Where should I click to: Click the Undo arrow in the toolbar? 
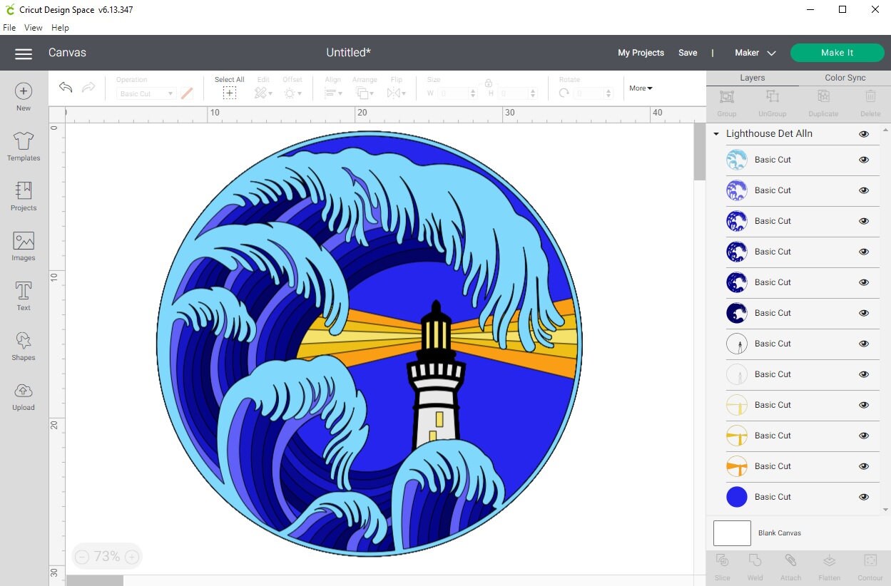tap(65, 87)
